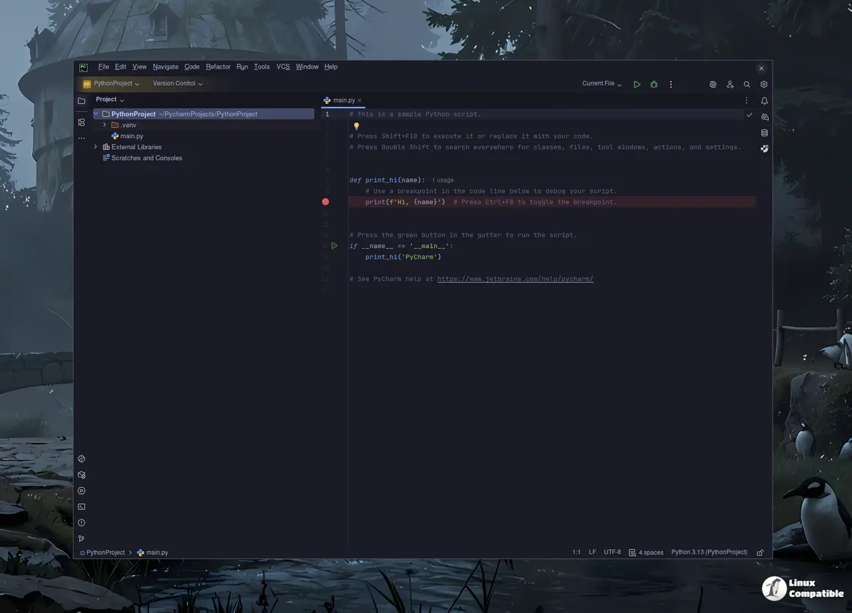The image size is (852, 613).
Task: Click the Python 3.13 interpreter selector
Action: 709,552
